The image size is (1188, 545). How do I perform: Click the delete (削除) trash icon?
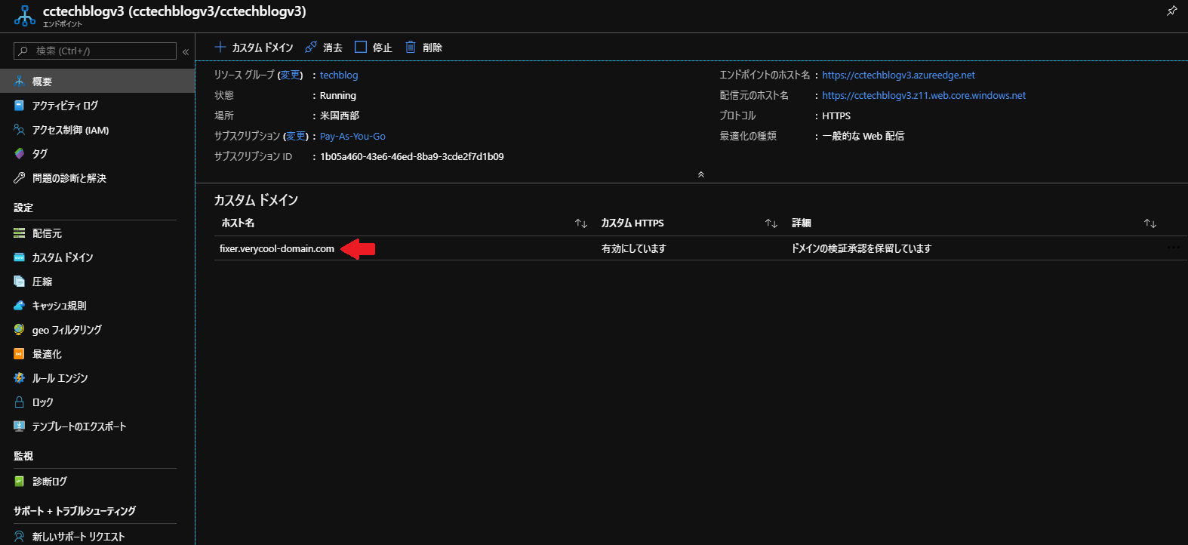(x=411, y=47)
